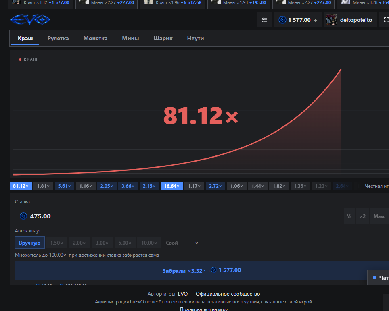
Task: Click the EVO logo
Action: click(x=30, y=20)
